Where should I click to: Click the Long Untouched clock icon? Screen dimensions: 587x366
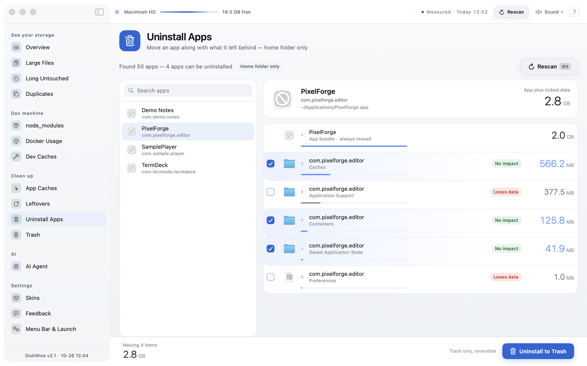[x=16, y=79]
